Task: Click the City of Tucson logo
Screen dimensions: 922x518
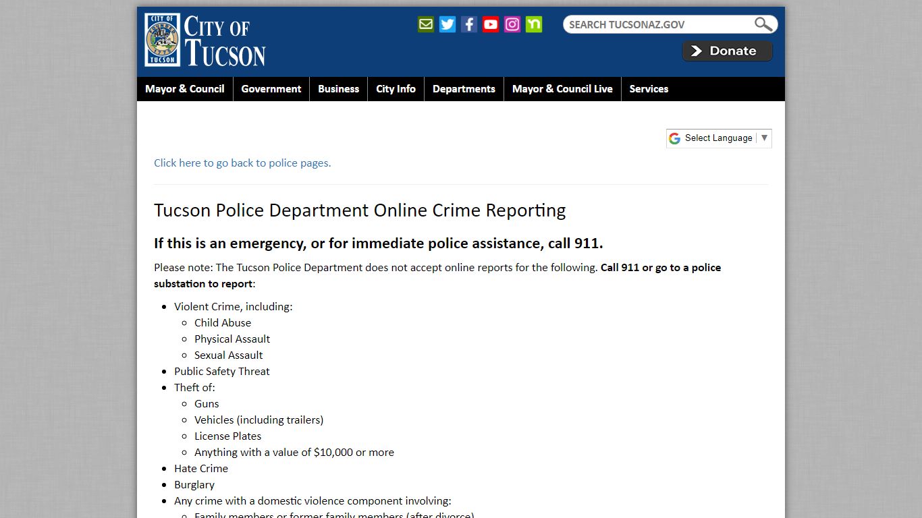Action: pyautogui.click(x=205, y=40)
